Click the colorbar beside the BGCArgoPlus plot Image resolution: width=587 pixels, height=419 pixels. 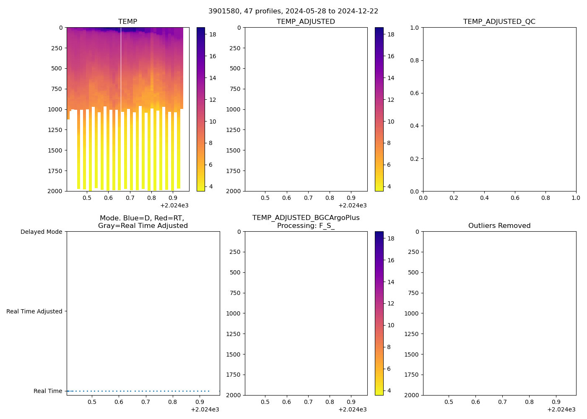379,313
